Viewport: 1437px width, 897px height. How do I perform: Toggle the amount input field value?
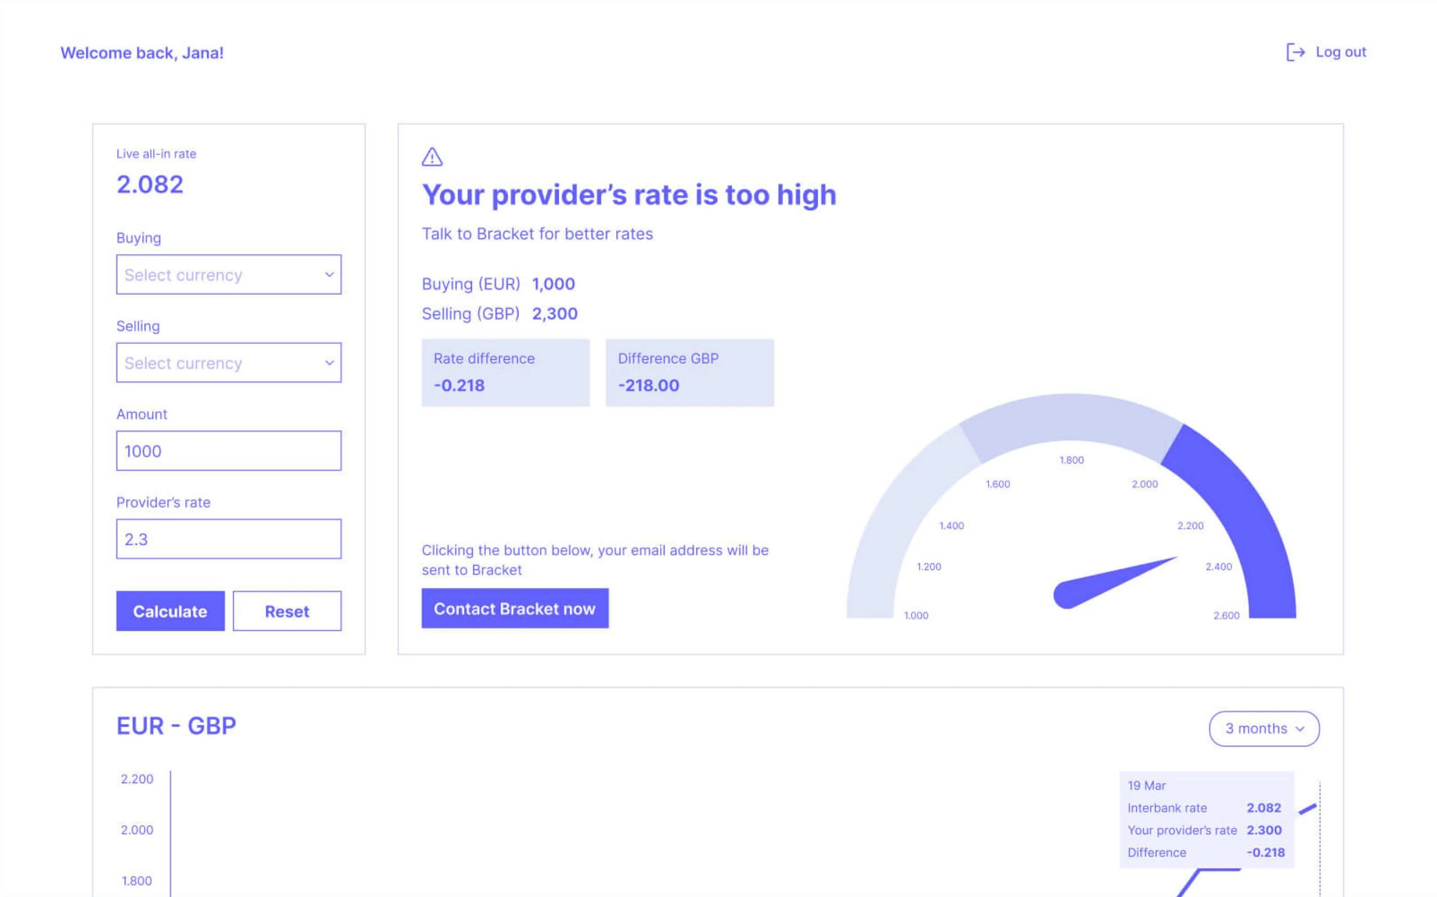pyautogui.click(x=228, y=450)
